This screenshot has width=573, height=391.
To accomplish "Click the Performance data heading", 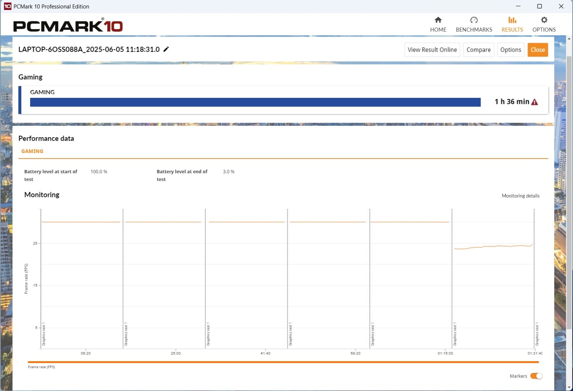I will pos(46,138).
